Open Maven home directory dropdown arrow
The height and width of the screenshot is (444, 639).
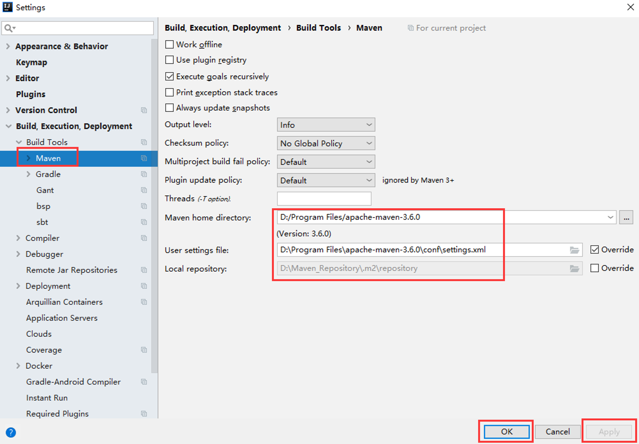(x=610, y=217)
